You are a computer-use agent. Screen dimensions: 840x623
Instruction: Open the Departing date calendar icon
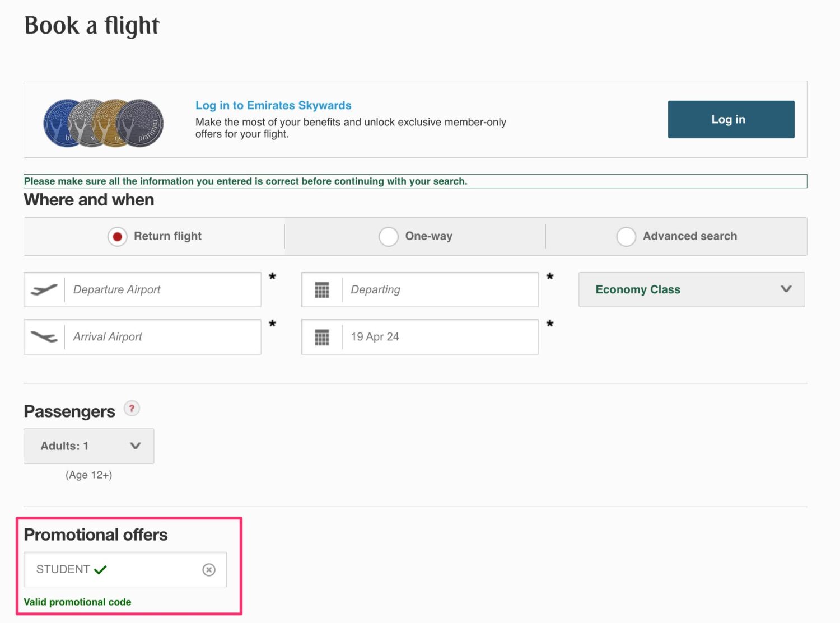(x=321, y=289)
